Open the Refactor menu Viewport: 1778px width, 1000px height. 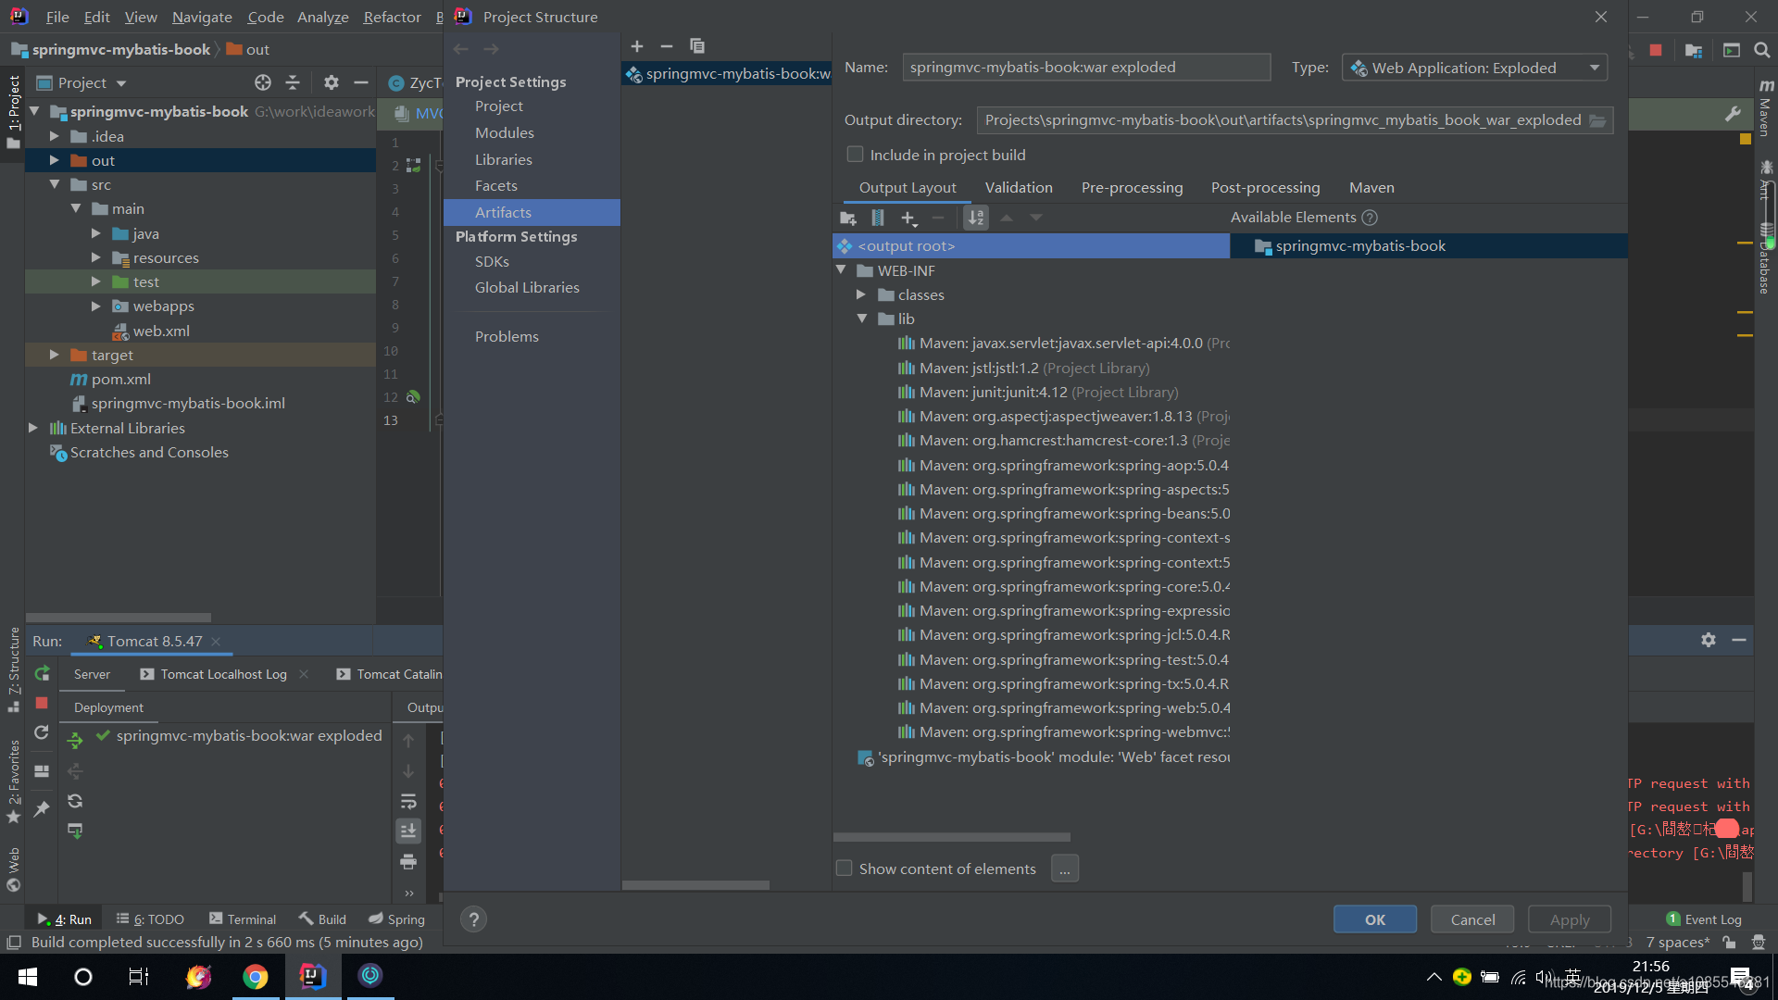[x=392, y=17]
